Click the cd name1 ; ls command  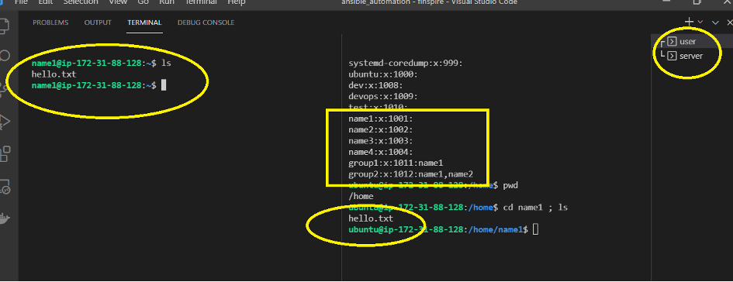[535, 208]
